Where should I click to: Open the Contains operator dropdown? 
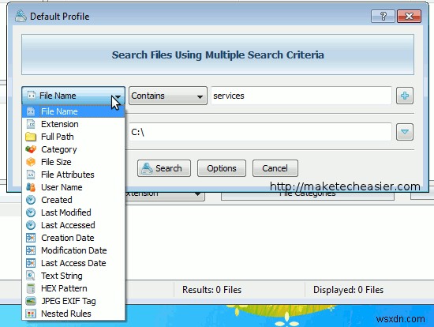(x=168, y=96)
